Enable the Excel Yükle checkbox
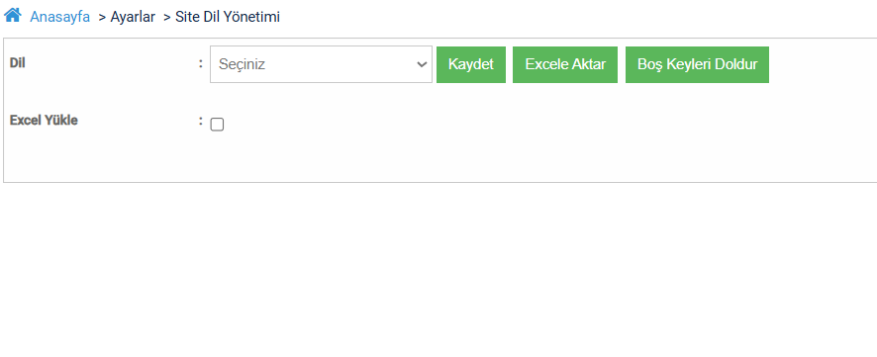 point(217,125)
